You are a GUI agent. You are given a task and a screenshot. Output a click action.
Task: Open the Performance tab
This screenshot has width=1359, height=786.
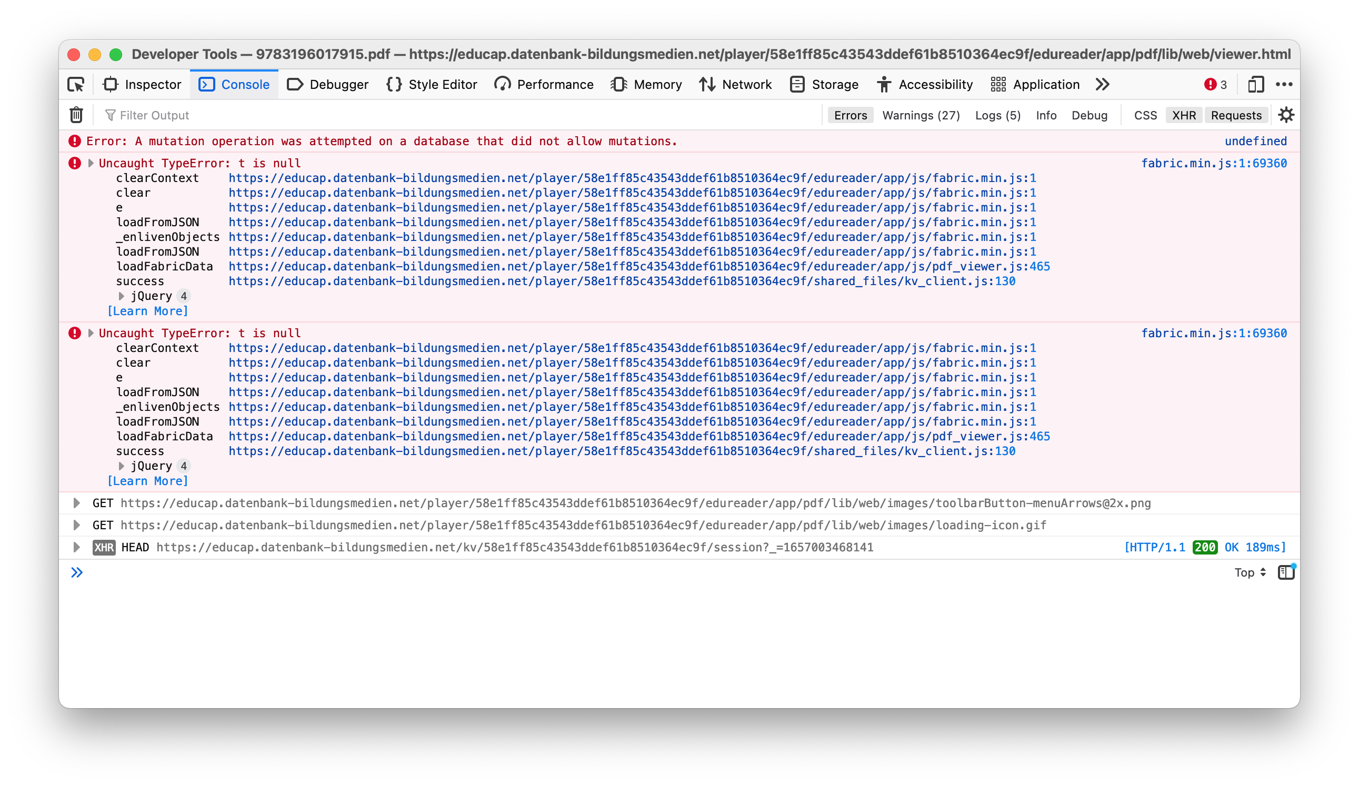[x=544, y=85]
